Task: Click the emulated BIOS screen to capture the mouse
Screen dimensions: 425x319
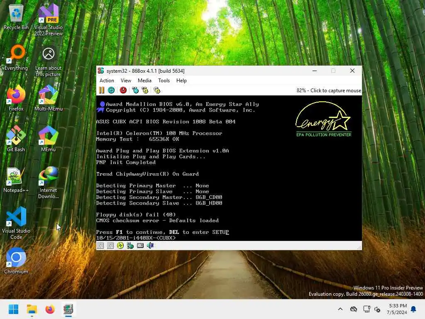Action: (x=229, y=168)
